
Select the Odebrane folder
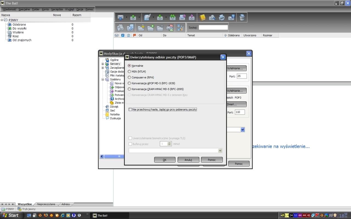coord(19,25)
